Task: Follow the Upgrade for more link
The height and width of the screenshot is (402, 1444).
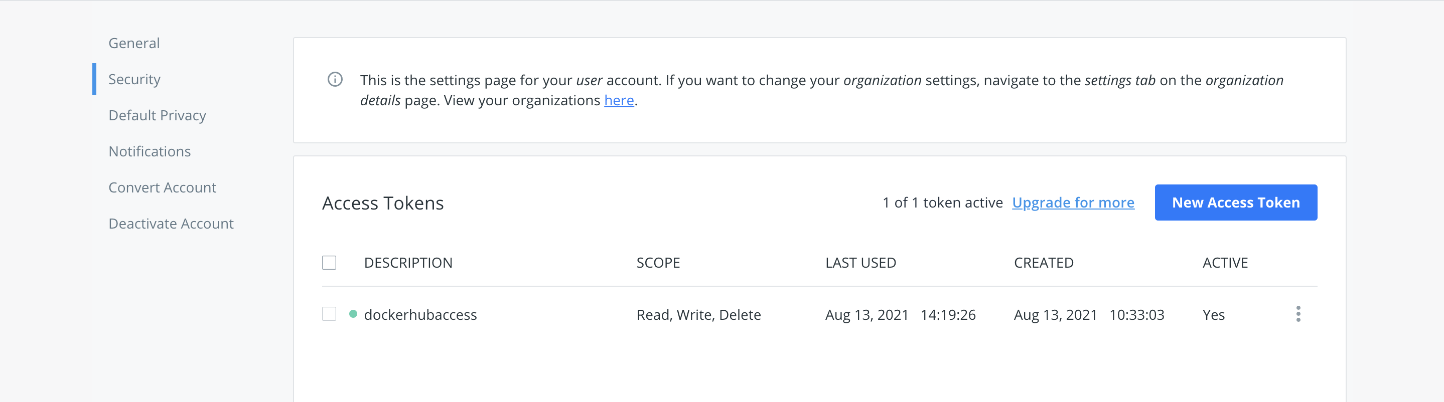Action: (1073, 203)
